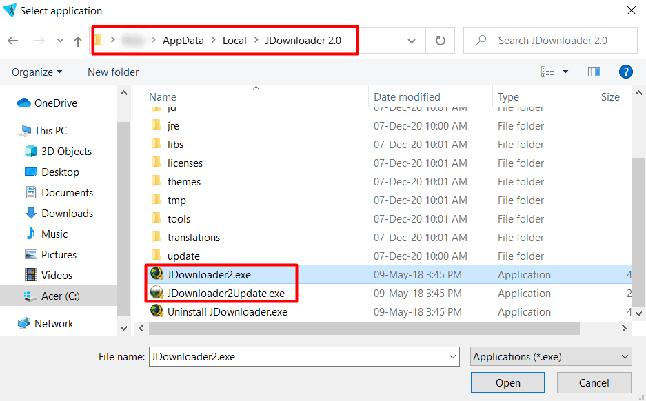Click the JDownloader 2.0 breadcrumb
The image size is (646, 401).
click(303, 41)
